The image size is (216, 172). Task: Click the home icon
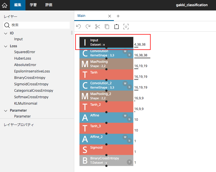point(5,5)
